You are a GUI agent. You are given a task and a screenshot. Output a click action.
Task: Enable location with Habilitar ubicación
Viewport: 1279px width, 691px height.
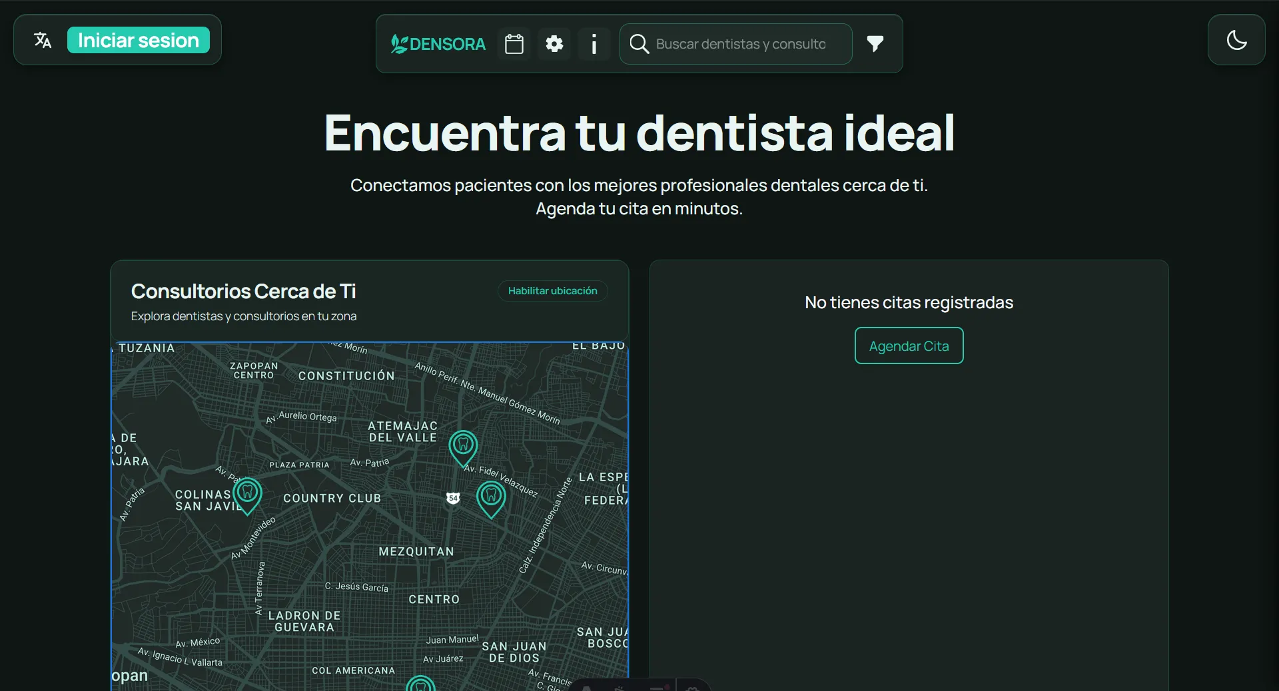[x=552, y=291]
